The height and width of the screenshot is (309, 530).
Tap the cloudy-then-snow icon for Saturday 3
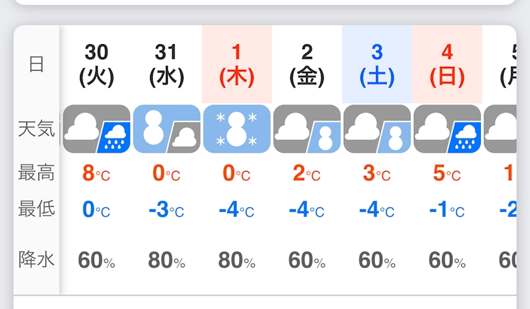tap(377, 129)
